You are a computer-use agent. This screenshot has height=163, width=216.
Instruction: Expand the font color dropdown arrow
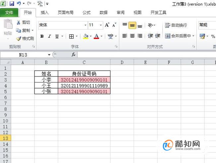click(x=102, y=36)
